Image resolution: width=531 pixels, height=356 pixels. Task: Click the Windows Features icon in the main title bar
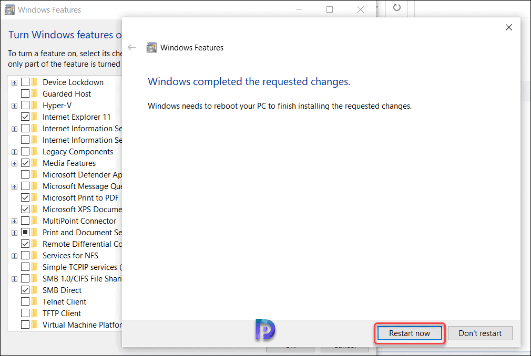pos(9,9)
